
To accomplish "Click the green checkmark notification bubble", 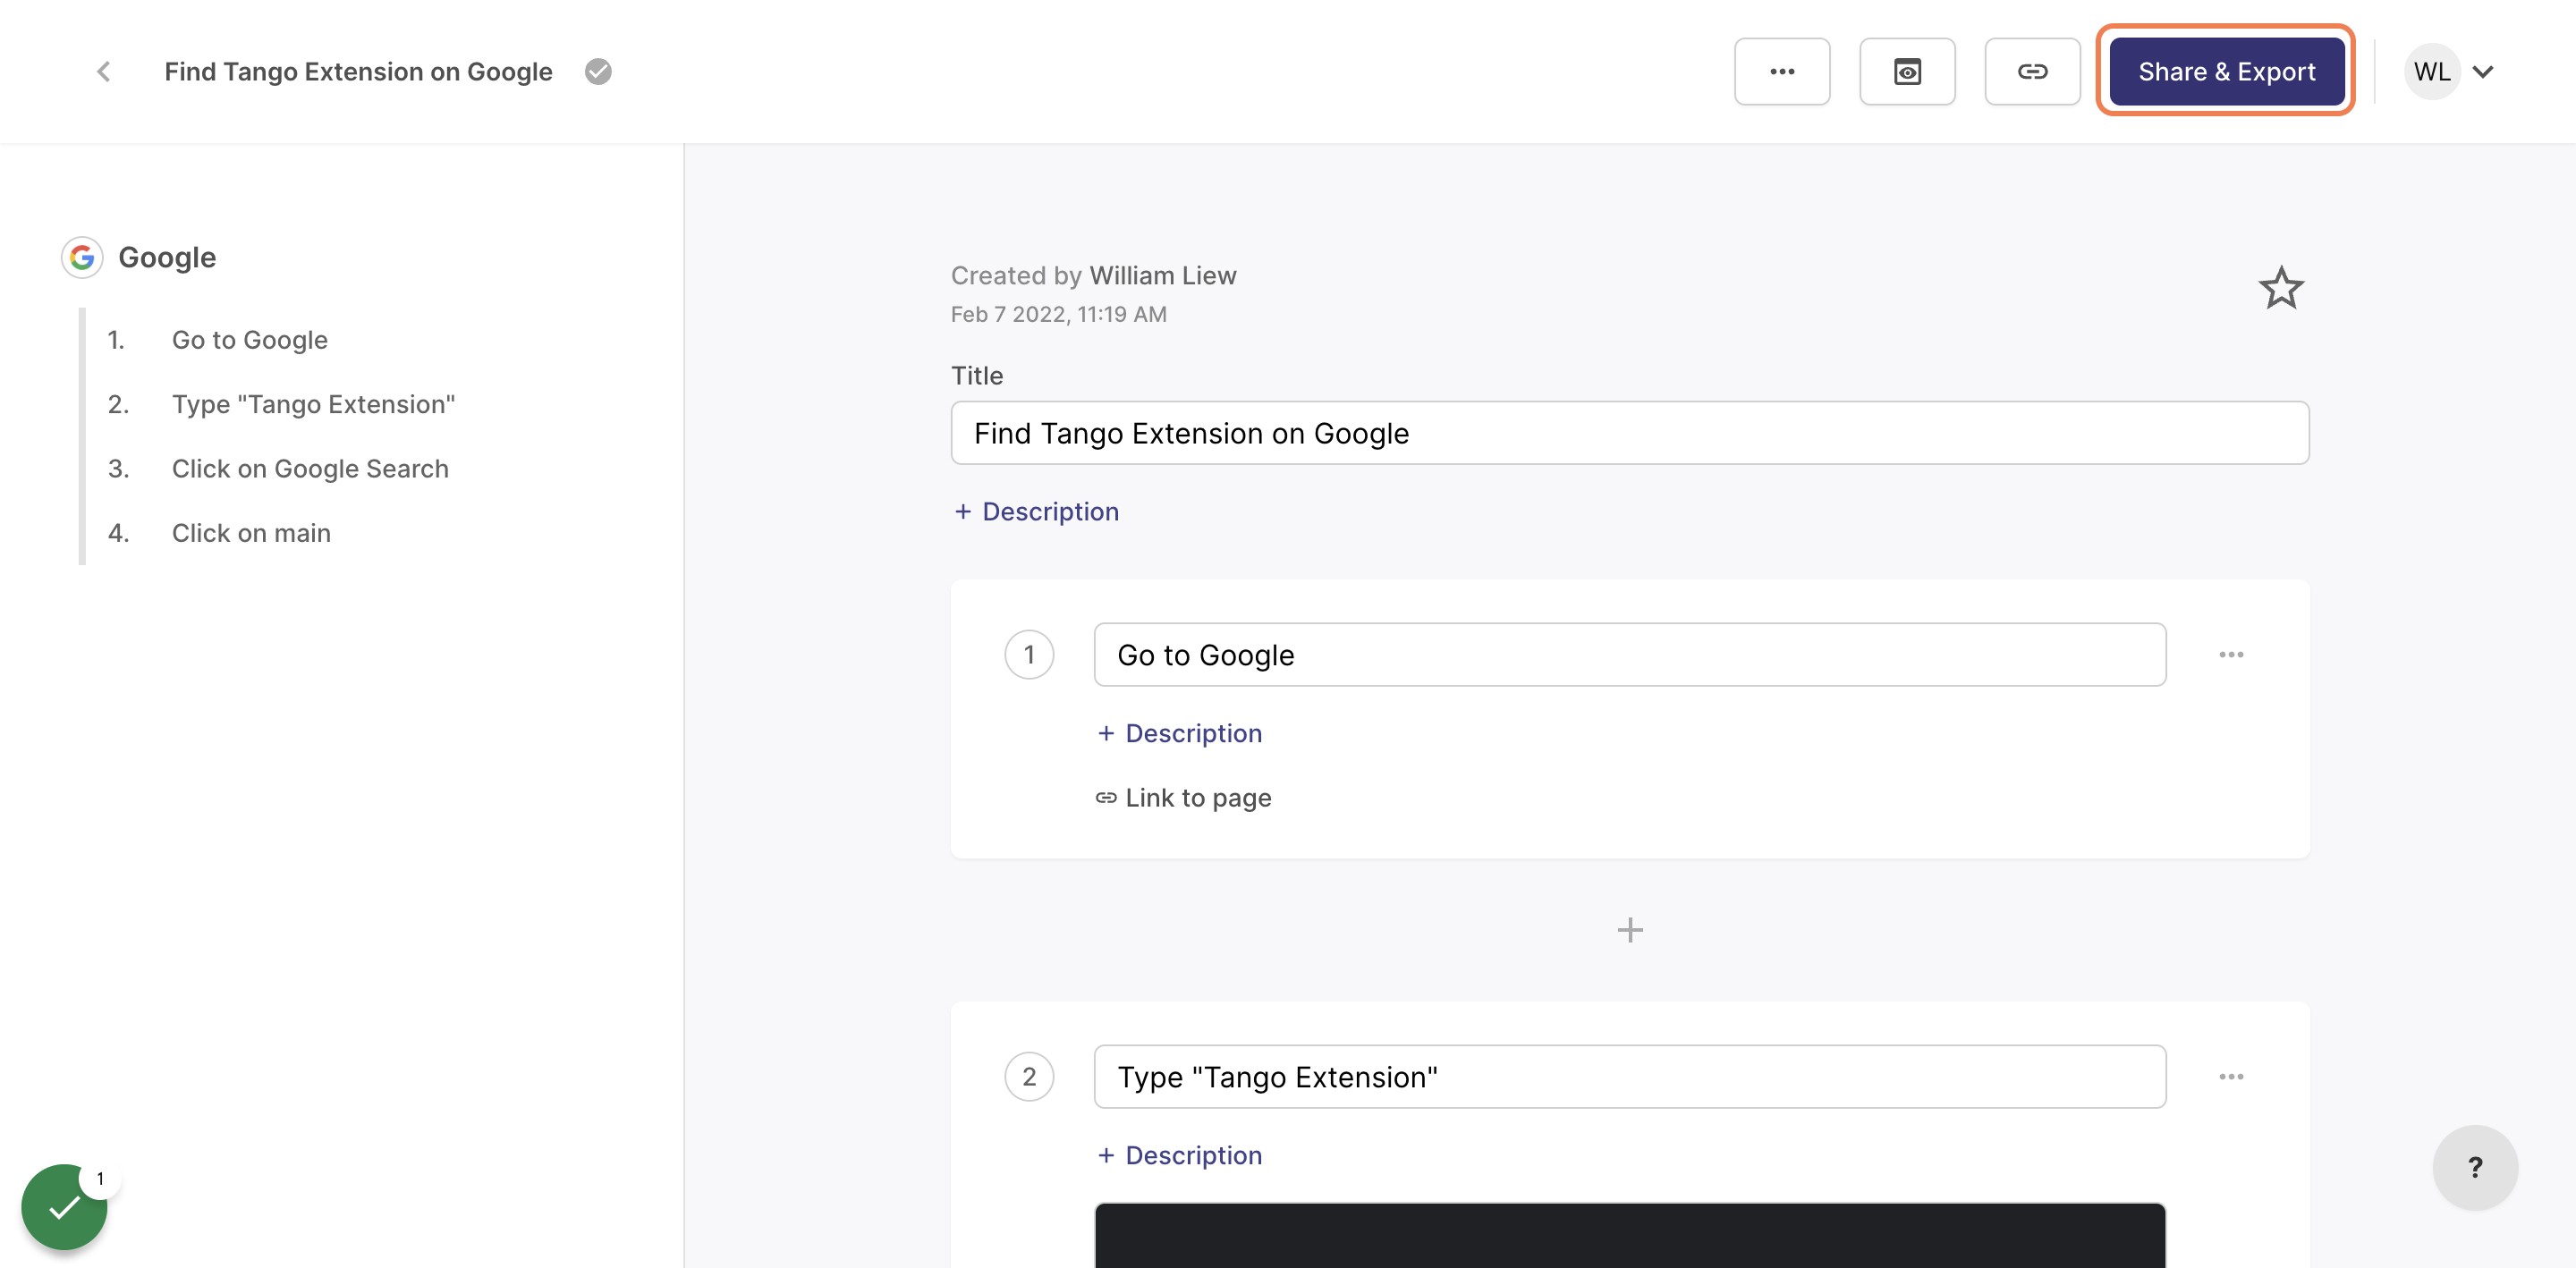I will point(64,1206).
